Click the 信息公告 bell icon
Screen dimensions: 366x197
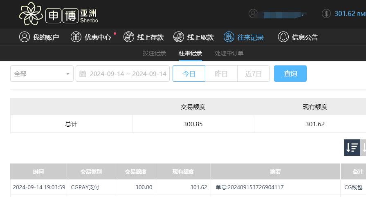283,37
